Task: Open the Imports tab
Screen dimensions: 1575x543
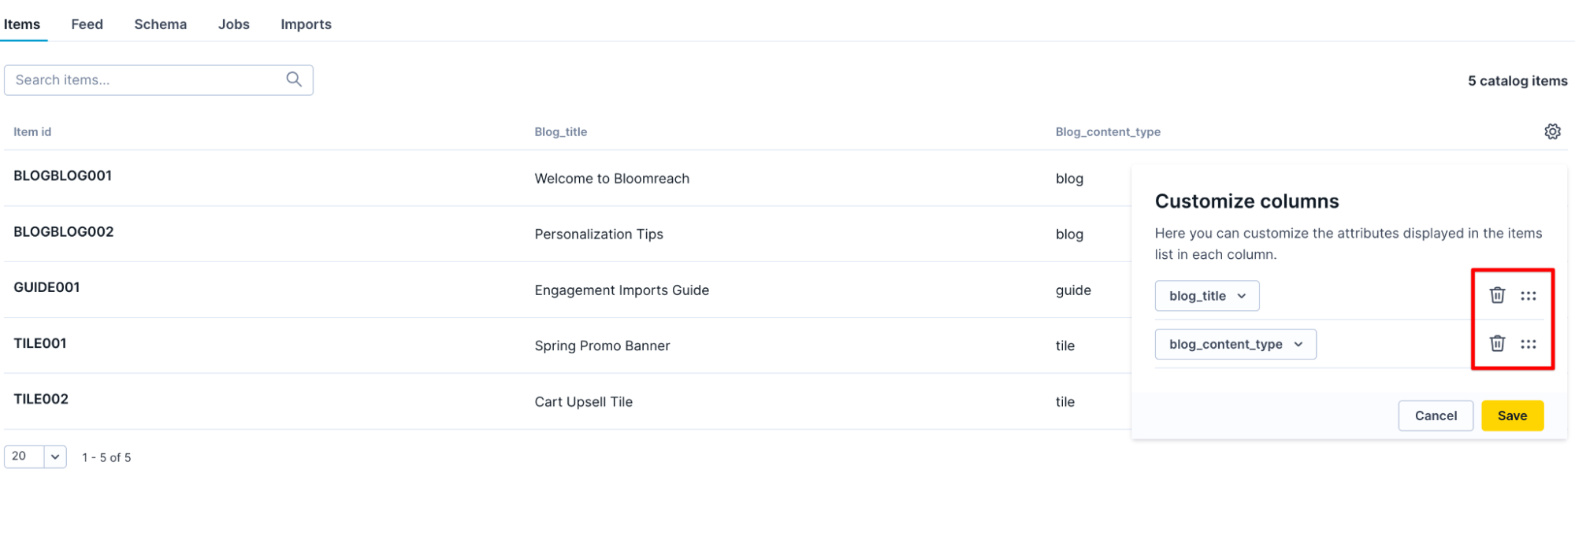Action: tap(306, 24)
